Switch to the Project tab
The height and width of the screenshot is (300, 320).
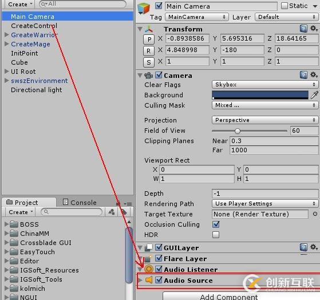pyautogui.click(x=29, y=202)
